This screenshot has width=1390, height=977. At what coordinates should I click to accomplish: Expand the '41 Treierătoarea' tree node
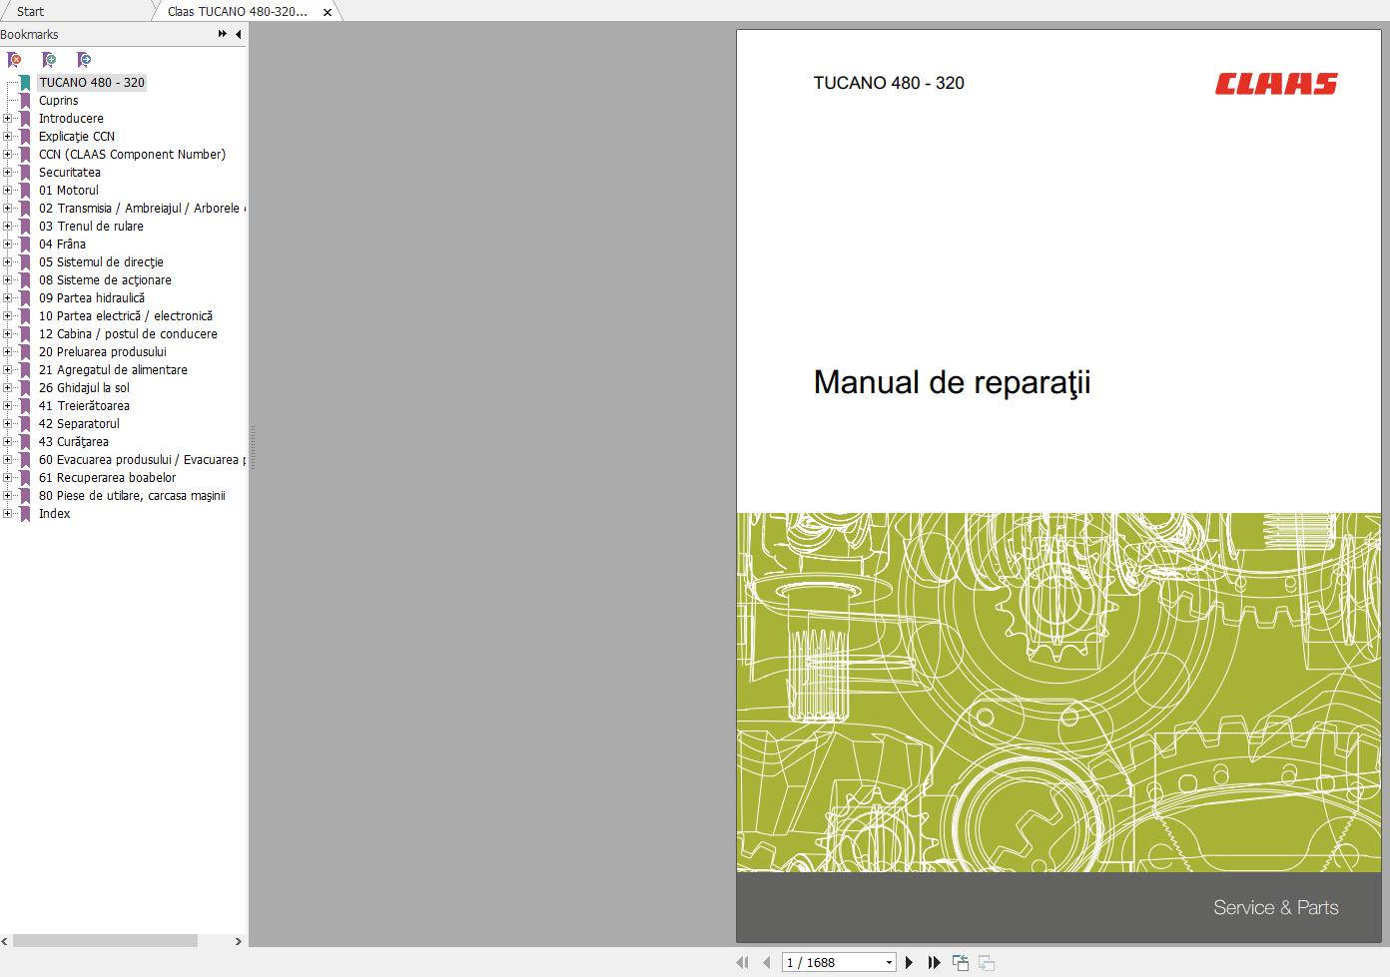pos(9,405)
